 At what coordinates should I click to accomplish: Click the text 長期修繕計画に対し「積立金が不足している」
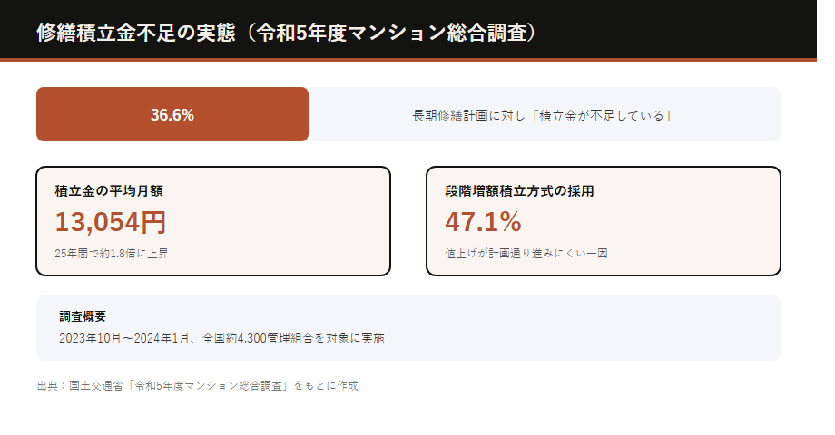pyautogui.click(x=542, y=115)
